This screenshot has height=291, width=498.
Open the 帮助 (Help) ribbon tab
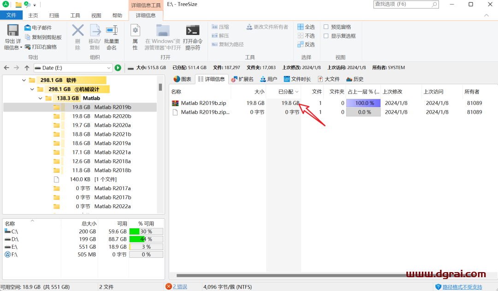117,15
